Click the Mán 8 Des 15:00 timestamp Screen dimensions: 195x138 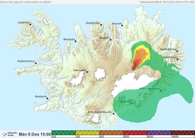[x=35, y=134]
